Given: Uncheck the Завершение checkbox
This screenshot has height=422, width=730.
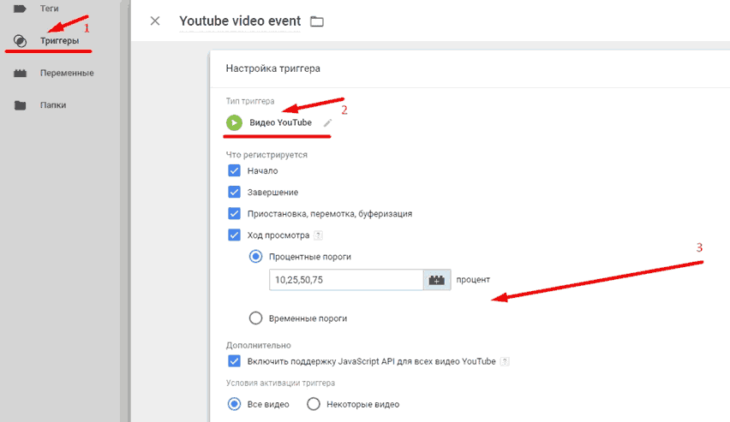Looking at the screenshot, I should click(234, 192).
